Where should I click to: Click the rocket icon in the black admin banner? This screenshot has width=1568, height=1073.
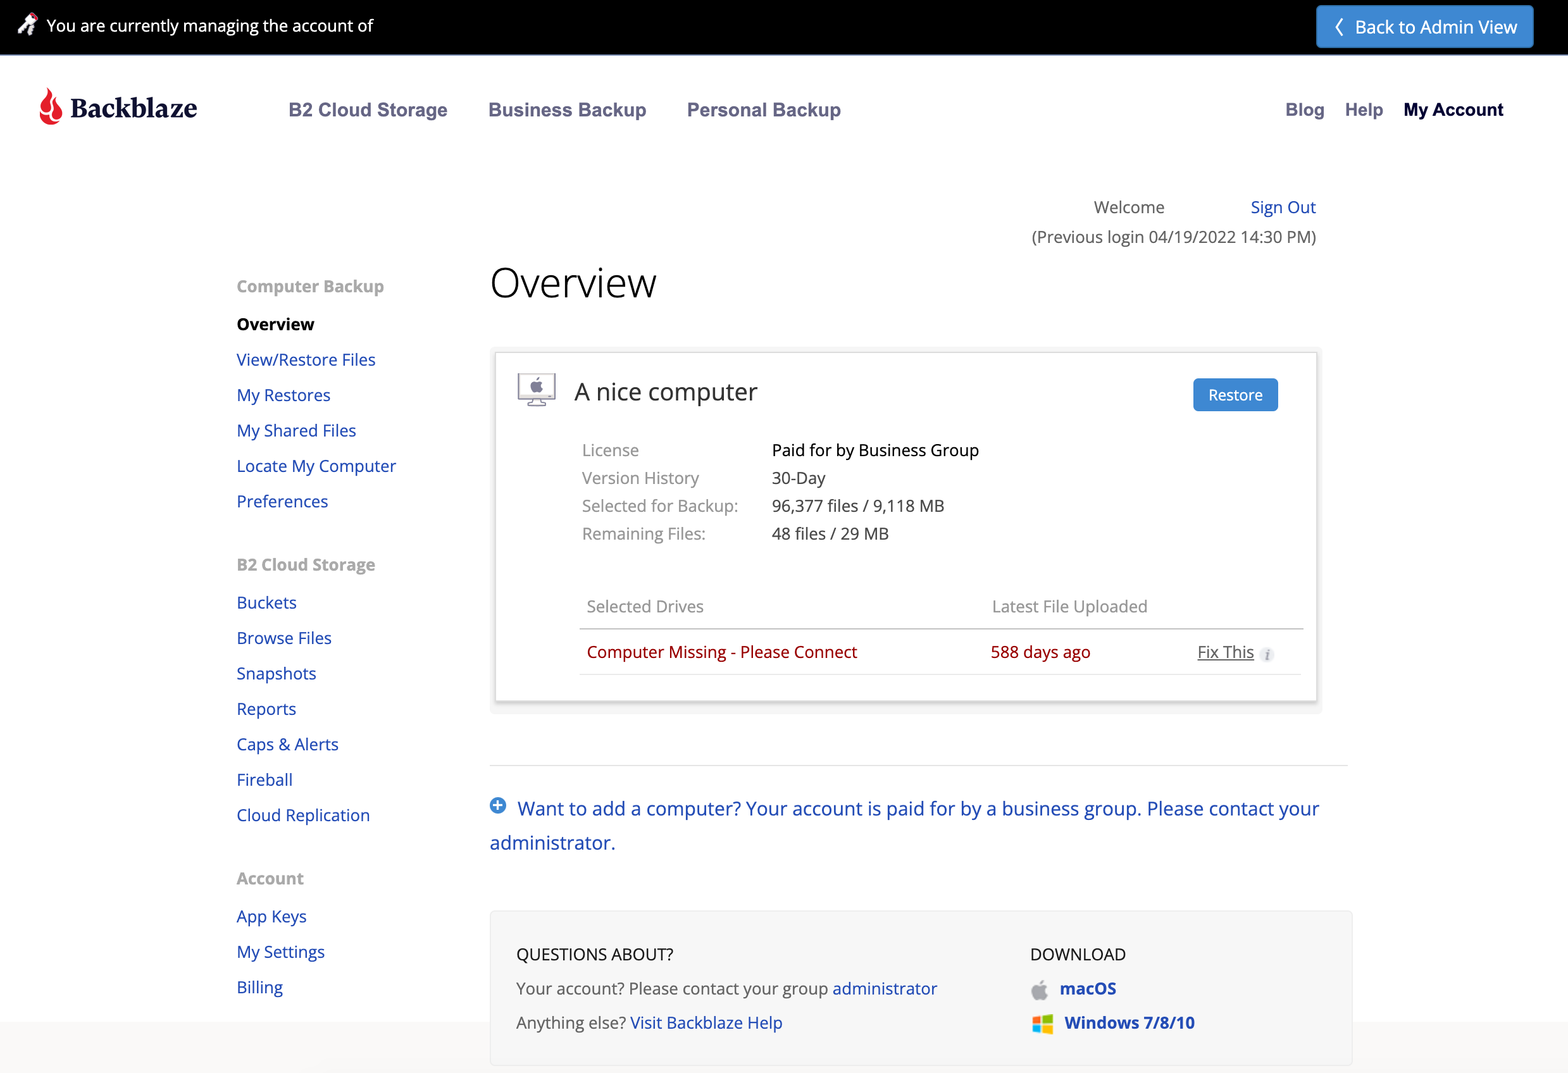click(27, 24)
